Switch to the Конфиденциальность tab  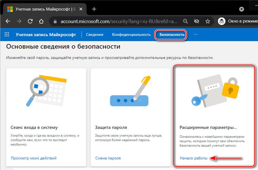click(x=131, y=35)
